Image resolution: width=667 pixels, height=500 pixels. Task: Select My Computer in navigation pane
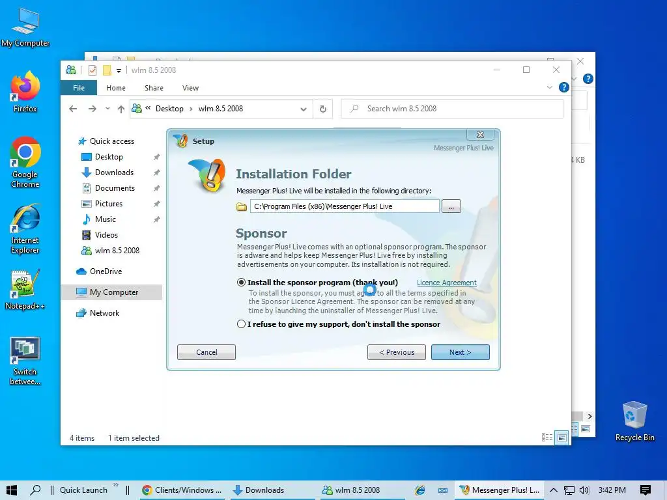point(111,292)
